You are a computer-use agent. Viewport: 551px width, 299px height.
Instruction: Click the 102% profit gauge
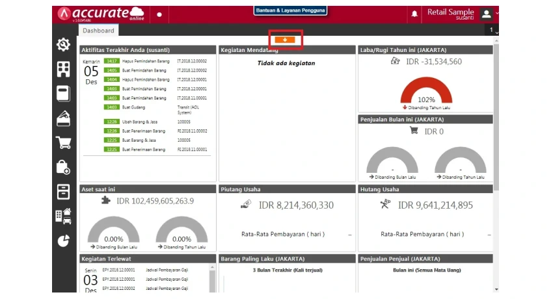click(x=426, y=90)
